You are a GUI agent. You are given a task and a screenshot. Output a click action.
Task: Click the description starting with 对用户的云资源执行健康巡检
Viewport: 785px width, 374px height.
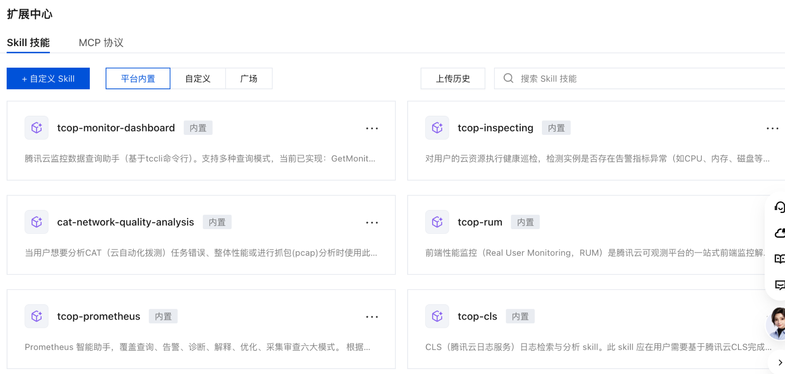[598, 159]
